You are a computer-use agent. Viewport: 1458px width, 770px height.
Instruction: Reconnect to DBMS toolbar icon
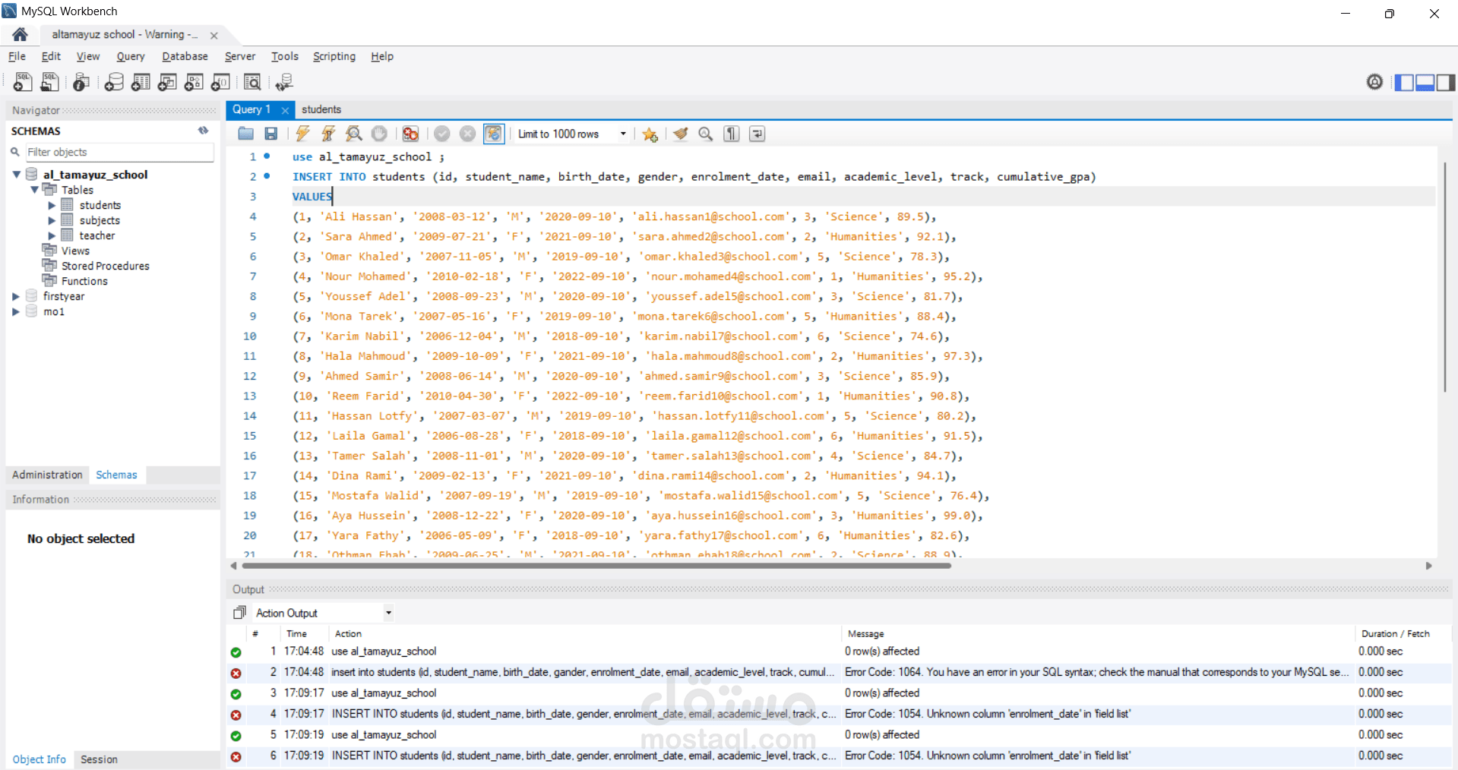coord(284,82)
